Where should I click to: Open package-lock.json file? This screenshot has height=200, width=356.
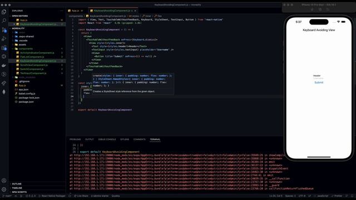[x=29, y=98]
